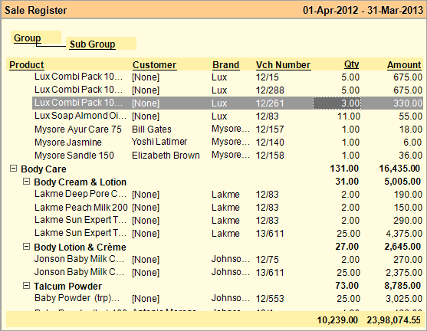Image resolution: width=427 pixels, height=331 pixels.
Task: Select the Body Care group label
Action: 44,169
